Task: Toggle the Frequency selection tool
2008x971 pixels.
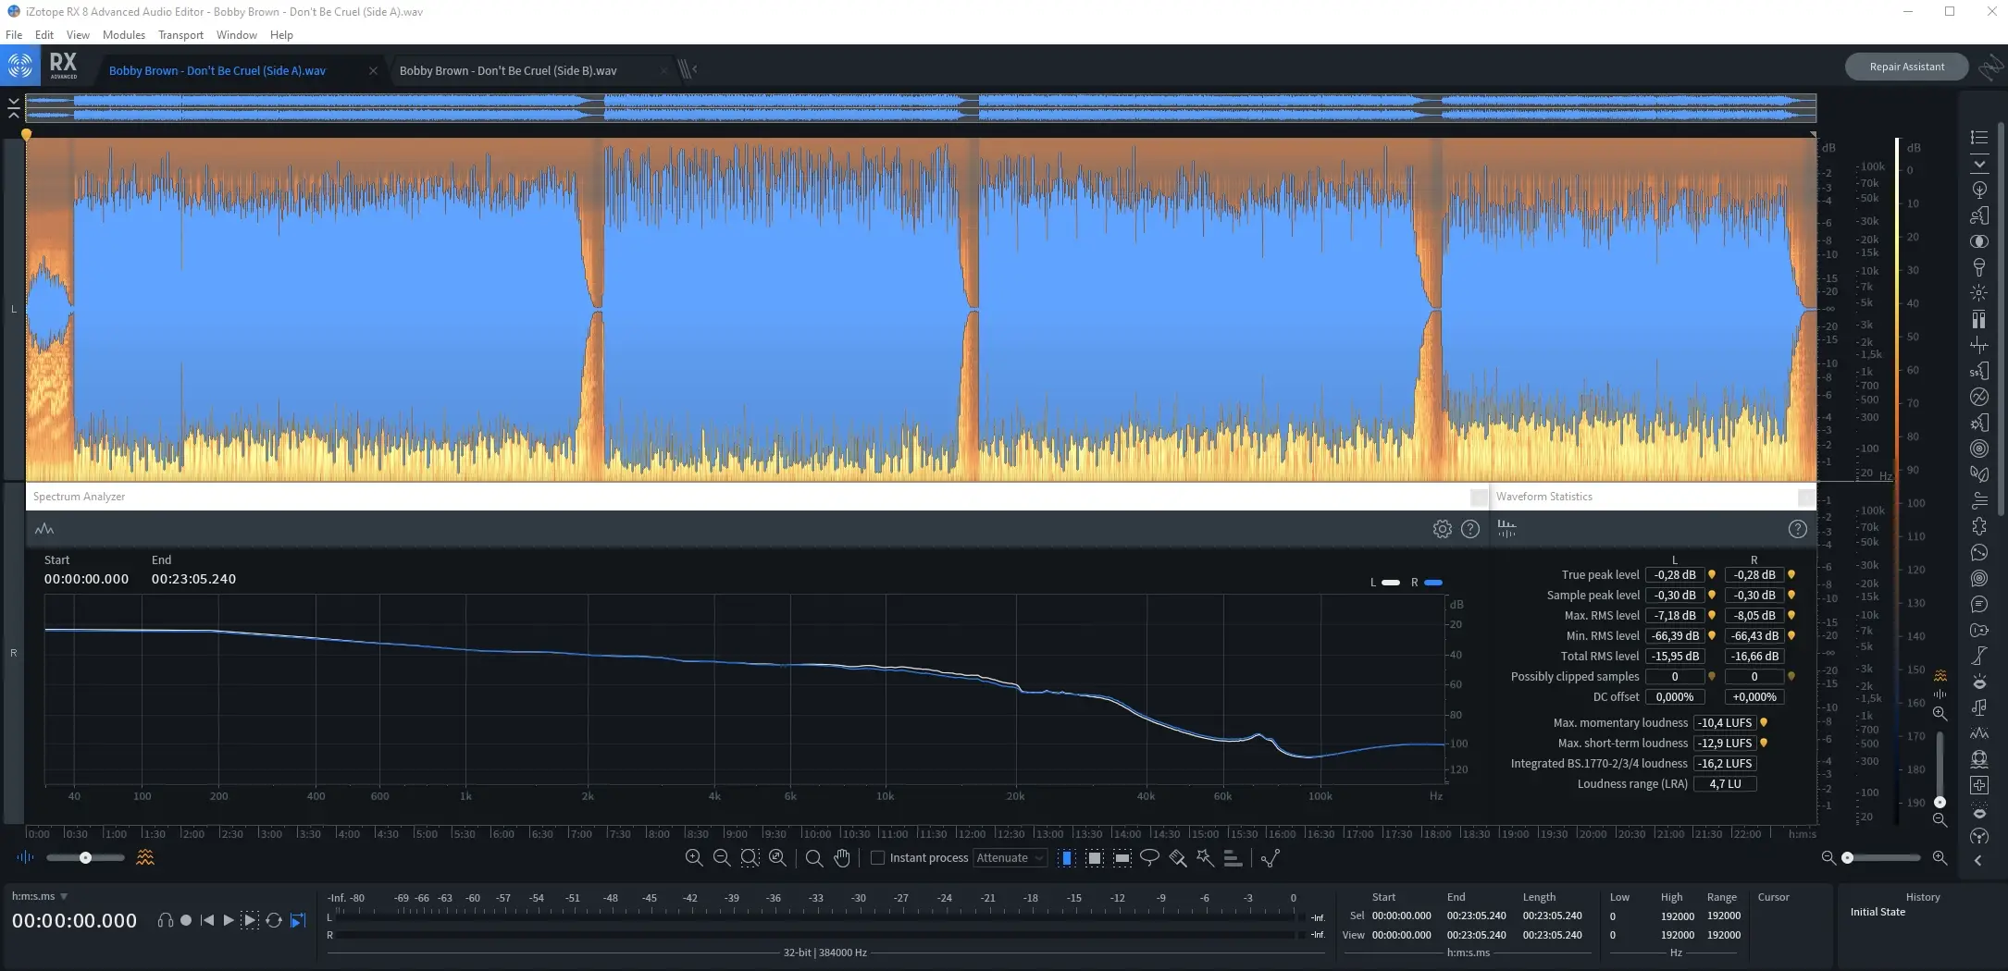Action: 1122,857
